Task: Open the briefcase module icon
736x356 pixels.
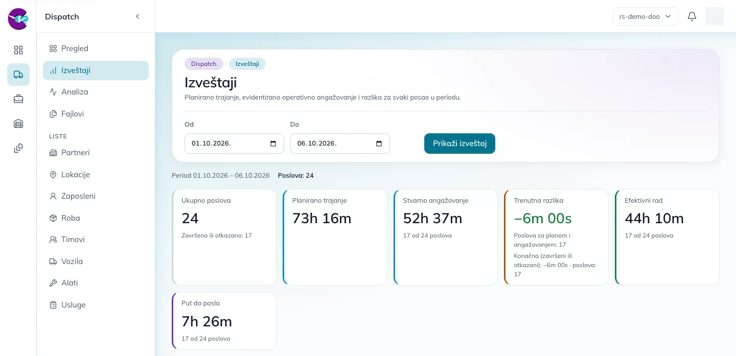Action: 18,99
